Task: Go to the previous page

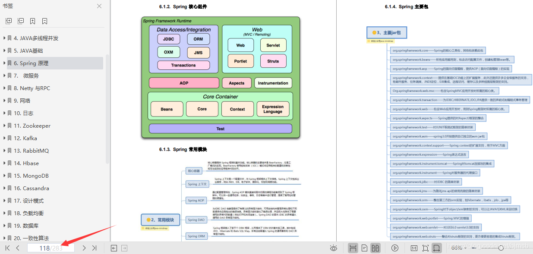Action: (18, 248)
